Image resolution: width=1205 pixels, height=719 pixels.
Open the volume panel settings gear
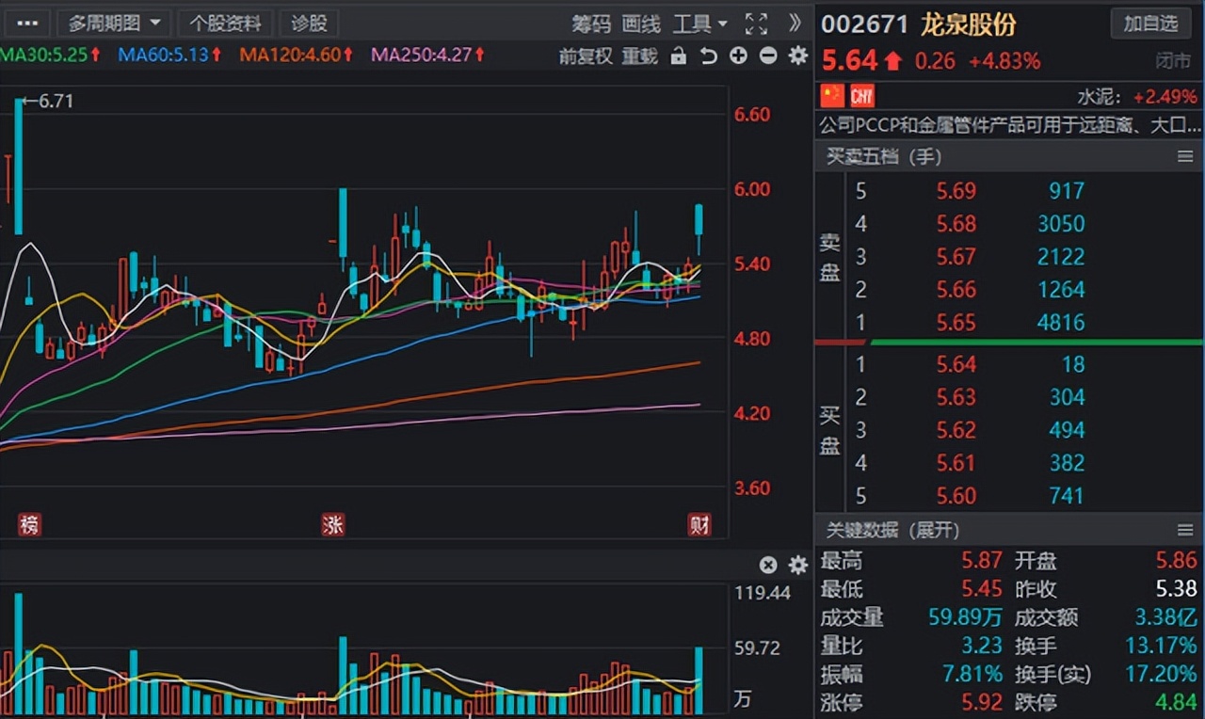tap(797, 565)
